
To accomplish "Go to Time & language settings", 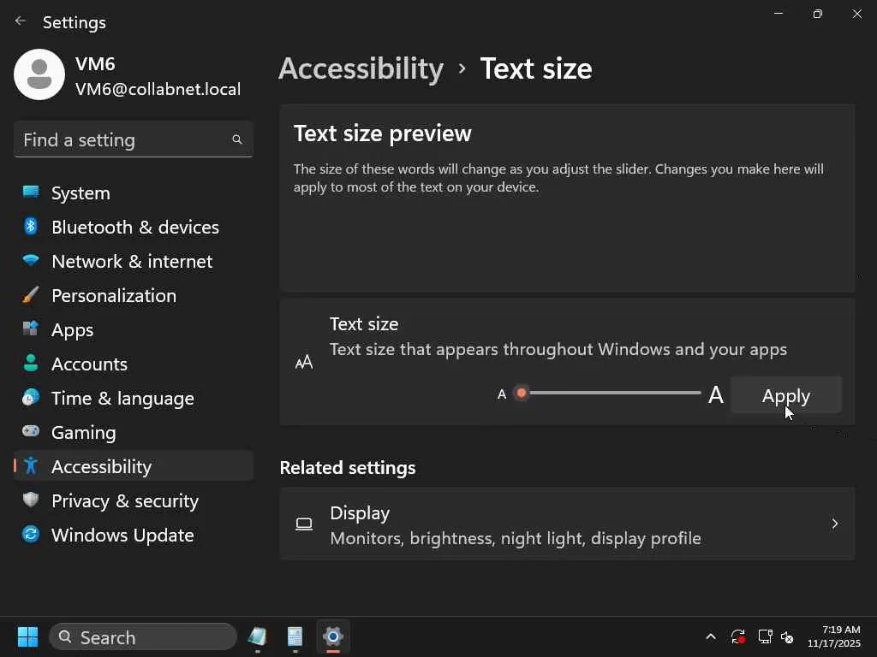I will (x=134, y=398).
